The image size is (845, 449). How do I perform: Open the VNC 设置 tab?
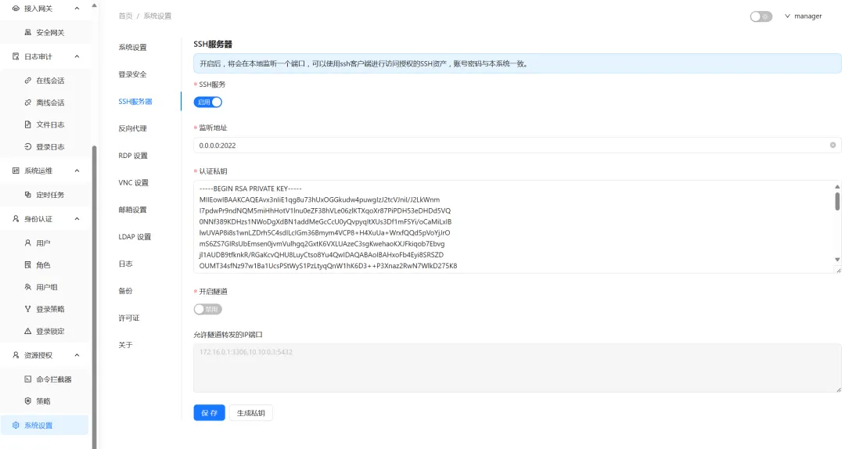(x=134, y=183)
